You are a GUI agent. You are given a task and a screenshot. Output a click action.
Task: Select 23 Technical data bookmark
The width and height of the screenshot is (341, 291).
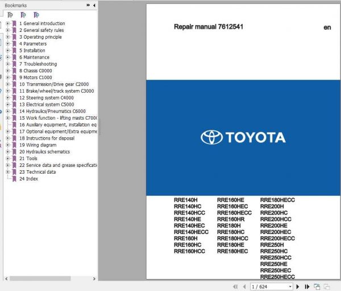coord(38,172)
